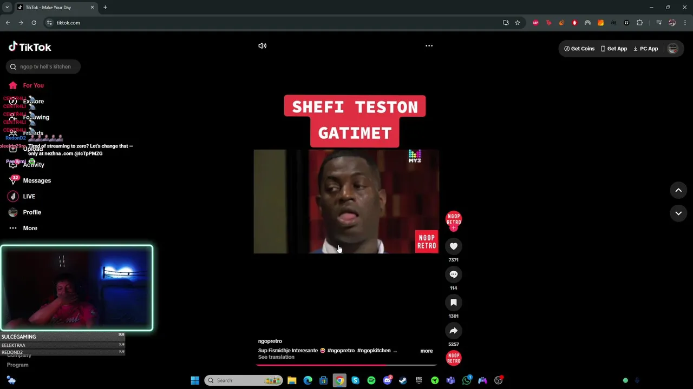Image resolution: width=693 pixels, height=389 pixels.
Task: Save the video with the bookmark icon
Action: (454, 303)
